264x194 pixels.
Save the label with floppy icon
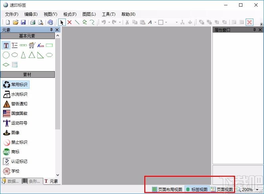(23, 22)
